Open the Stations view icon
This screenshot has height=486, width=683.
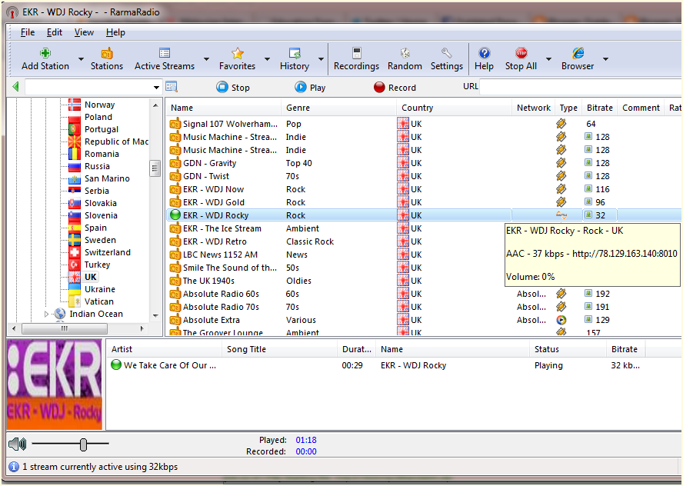point(107,53)
